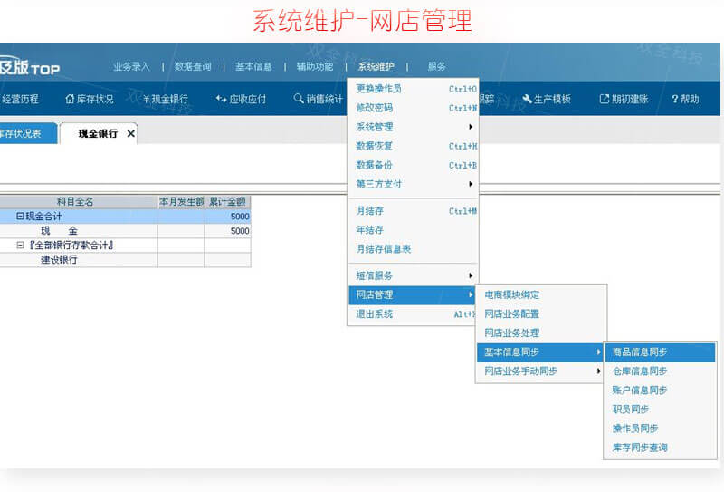Open the 帮助 toolbar item

(x=685, y=99)
